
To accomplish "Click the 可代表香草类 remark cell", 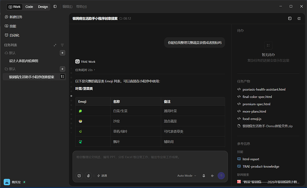I will pyautogui.click(x=193, y=131).
